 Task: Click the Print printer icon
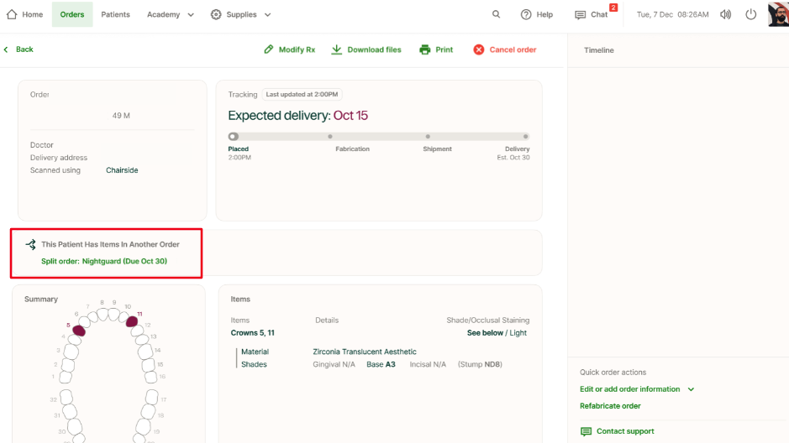click(x=425, y=50)
